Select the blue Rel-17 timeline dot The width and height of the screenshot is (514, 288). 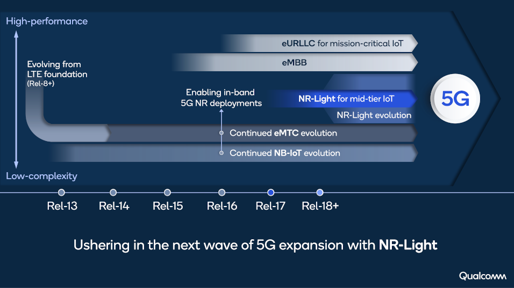(271, 193)
